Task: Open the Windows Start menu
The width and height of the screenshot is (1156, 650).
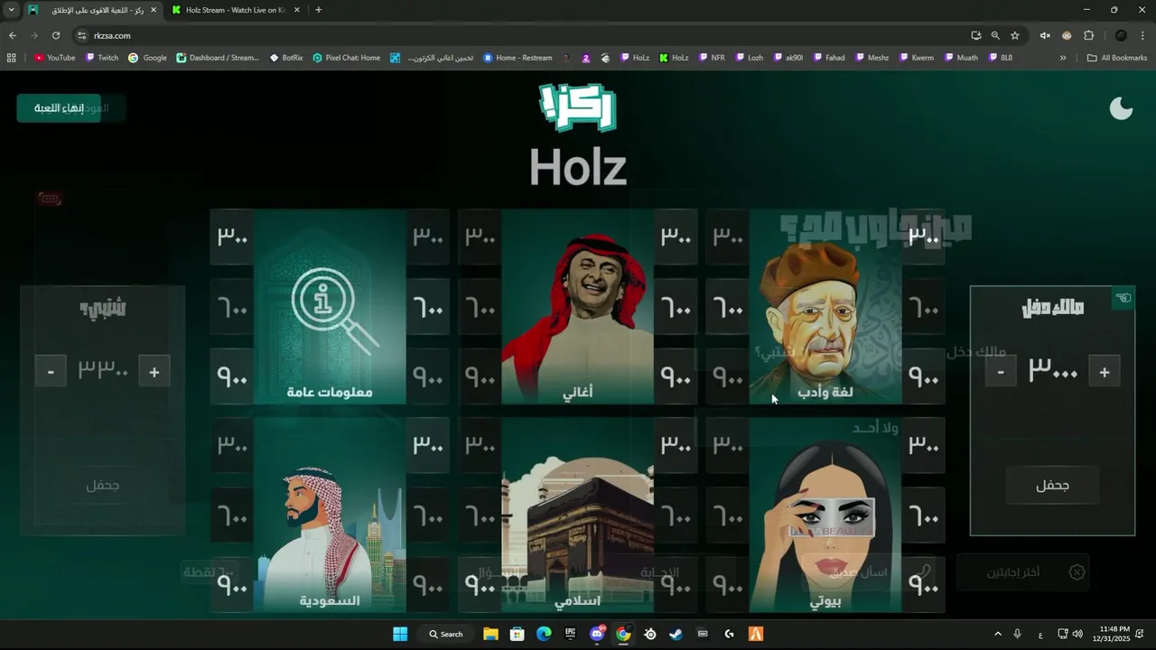Action: coord(400,634)
